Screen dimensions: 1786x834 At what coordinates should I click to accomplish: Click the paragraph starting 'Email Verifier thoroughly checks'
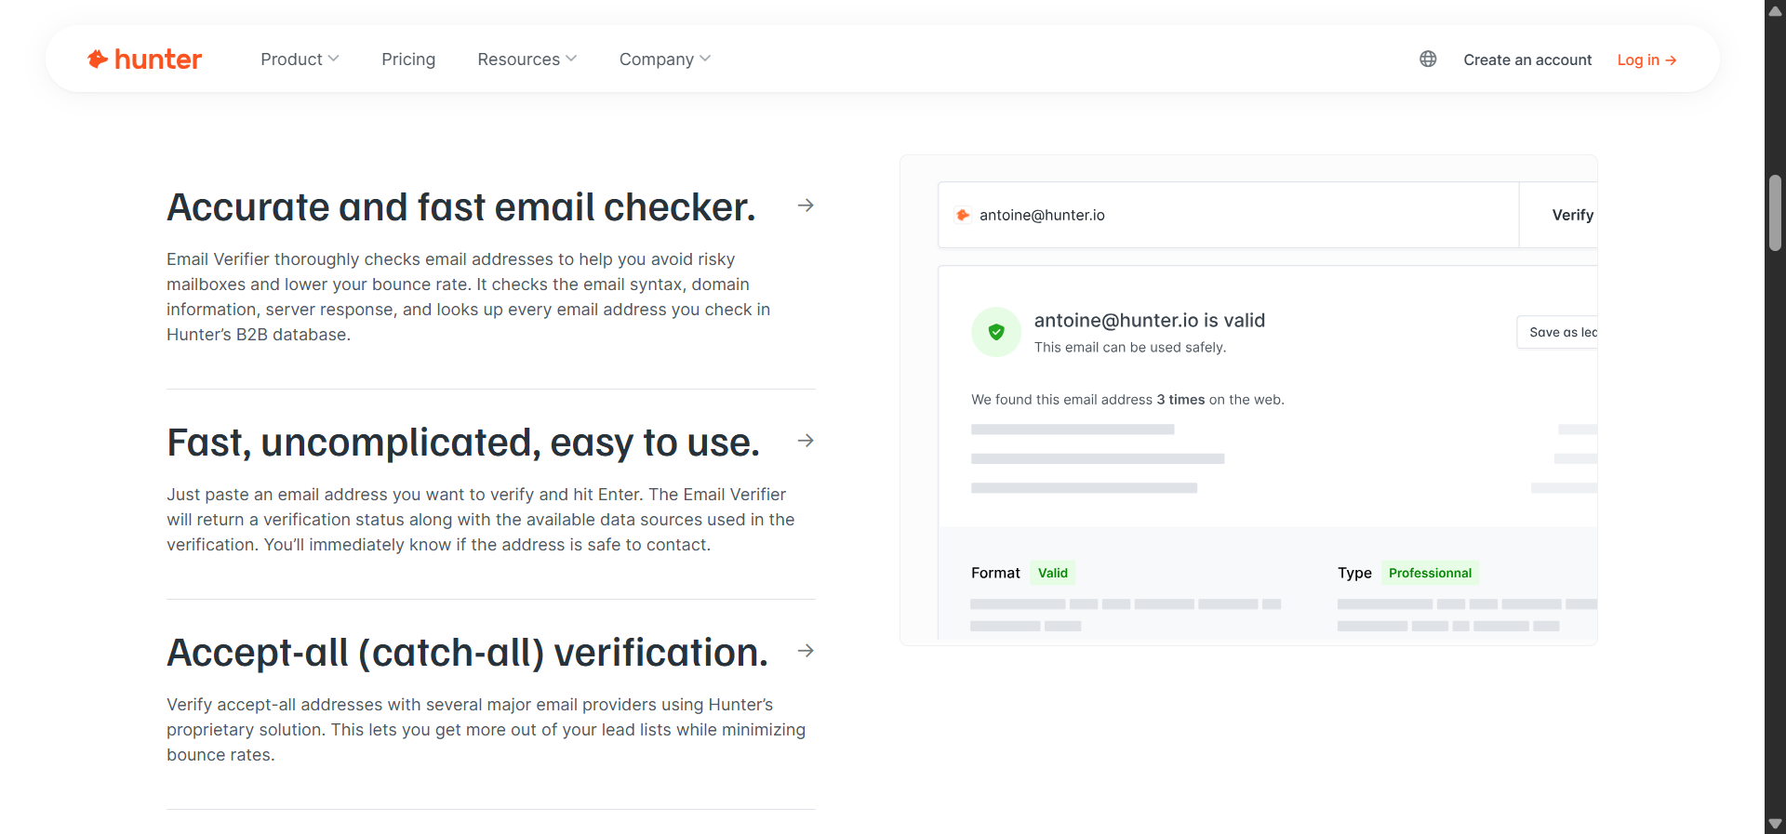pos(469,297)
